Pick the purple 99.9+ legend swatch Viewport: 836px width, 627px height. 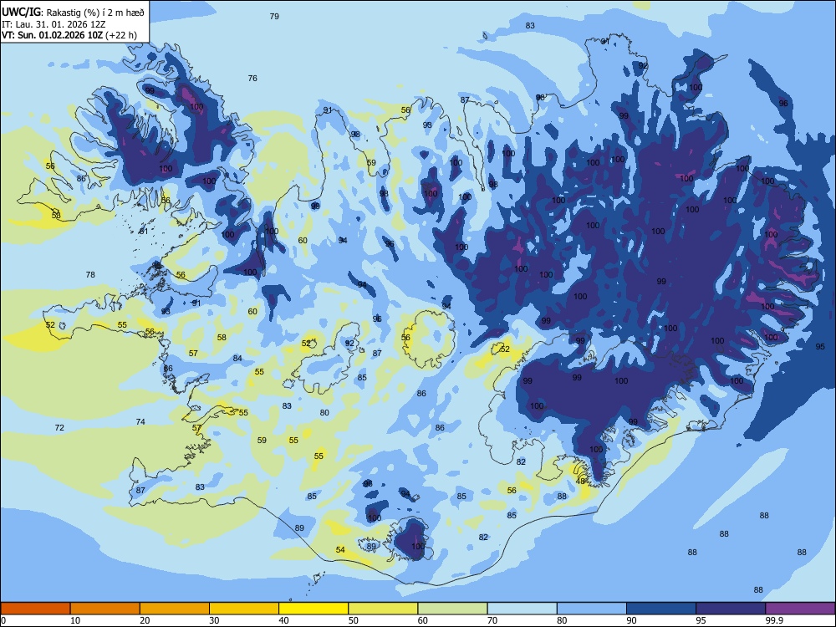[x=800, y=609]
